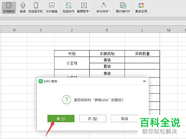Click 否(N) to discard changes
The image size is (186, 139).
coord(93,119)
